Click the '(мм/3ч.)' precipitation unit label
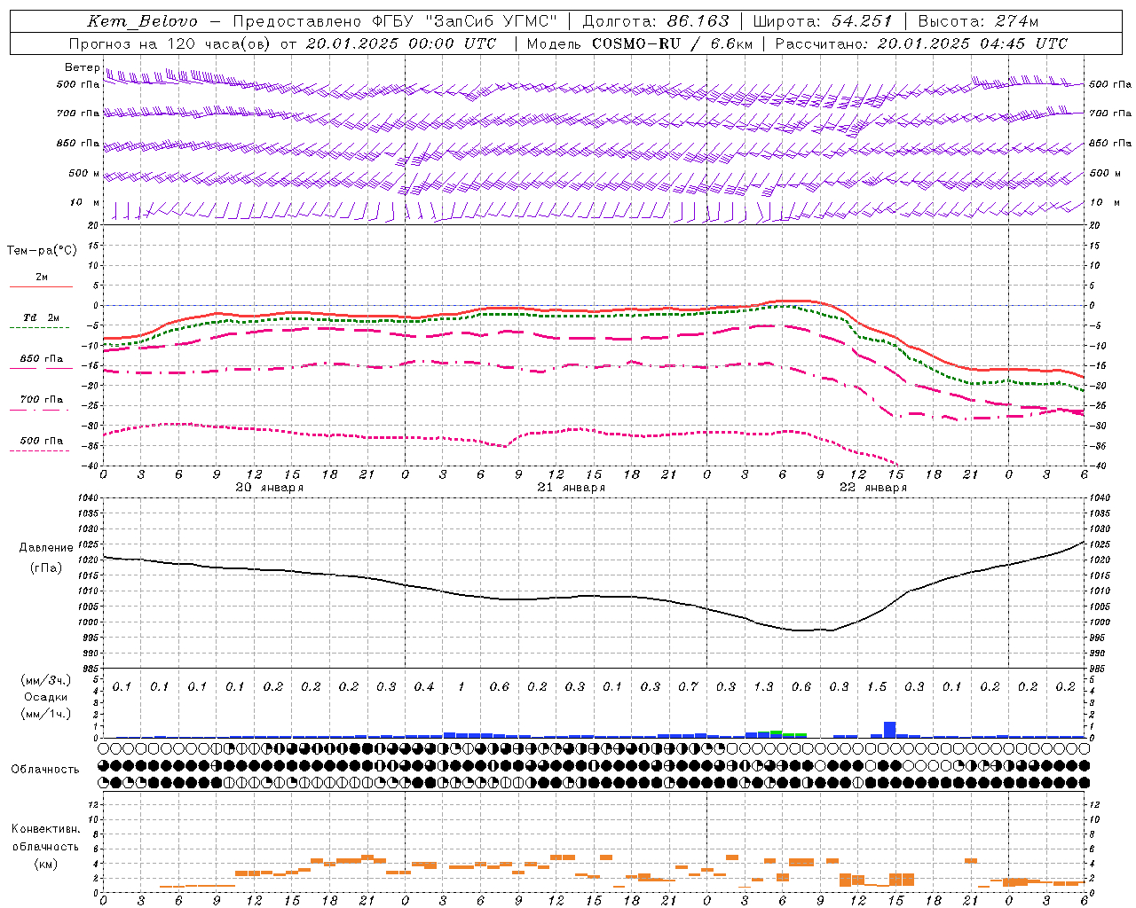This screenshot has height=908, width=1136. [46, 680]
